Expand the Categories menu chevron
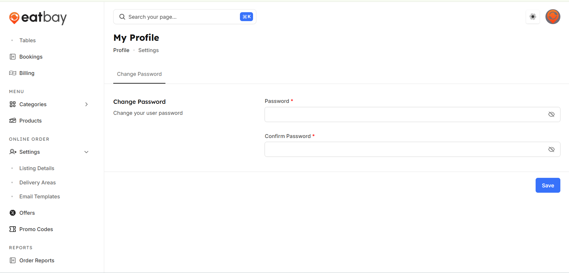This screenshot has height=273, width=569. (86, 104)
